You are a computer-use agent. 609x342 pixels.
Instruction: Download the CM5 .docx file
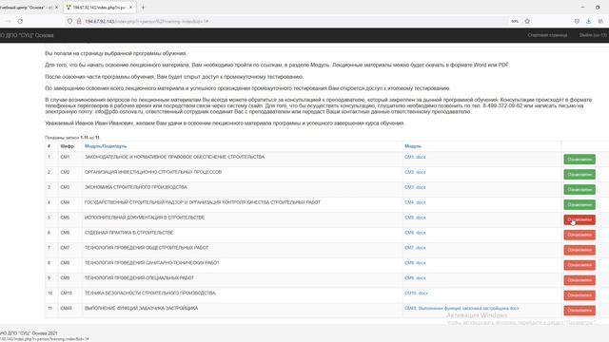click(x=415, y=218)
